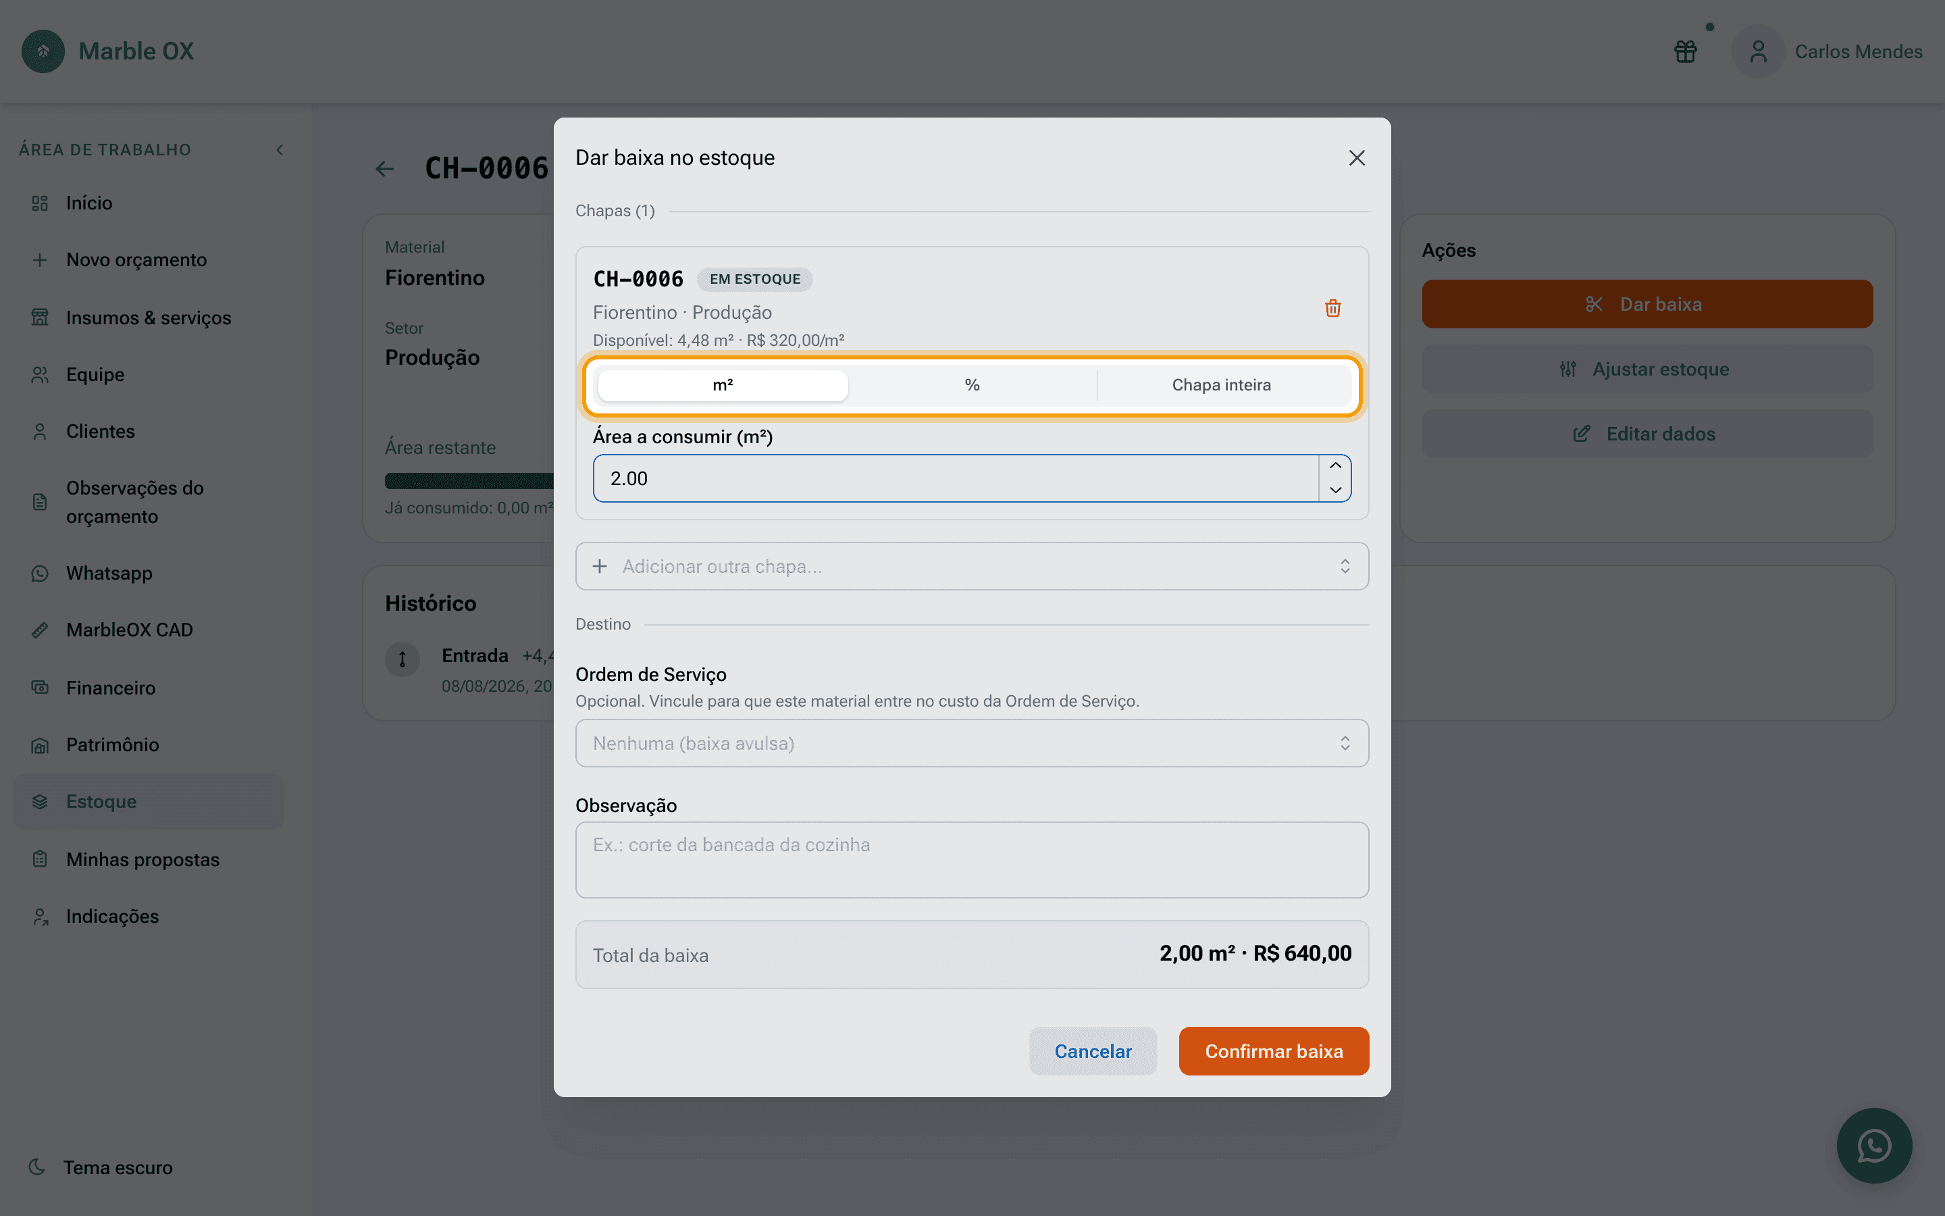Select Estoque in the sidebar
Screen dimensions: 1945x1216
point(148,802)
